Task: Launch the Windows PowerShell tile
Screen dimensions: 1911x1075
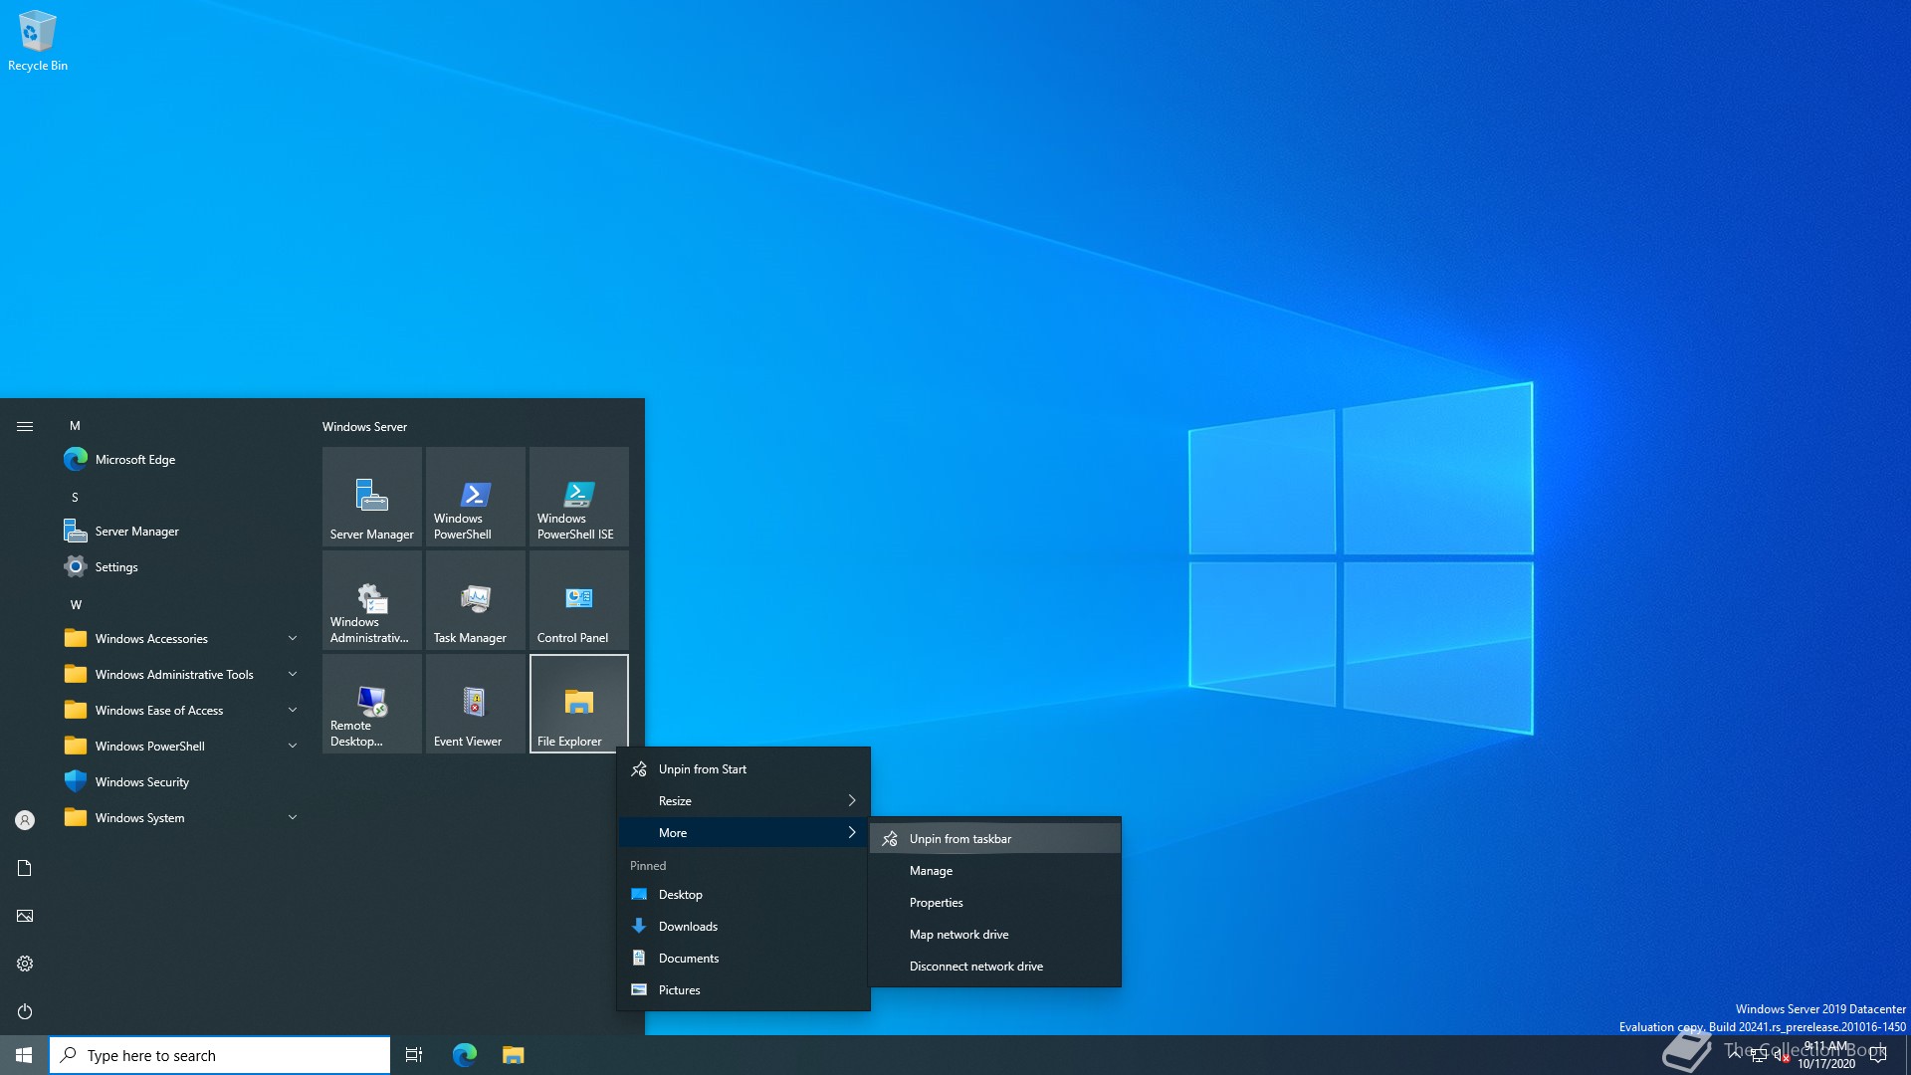Action: [476, 496]
